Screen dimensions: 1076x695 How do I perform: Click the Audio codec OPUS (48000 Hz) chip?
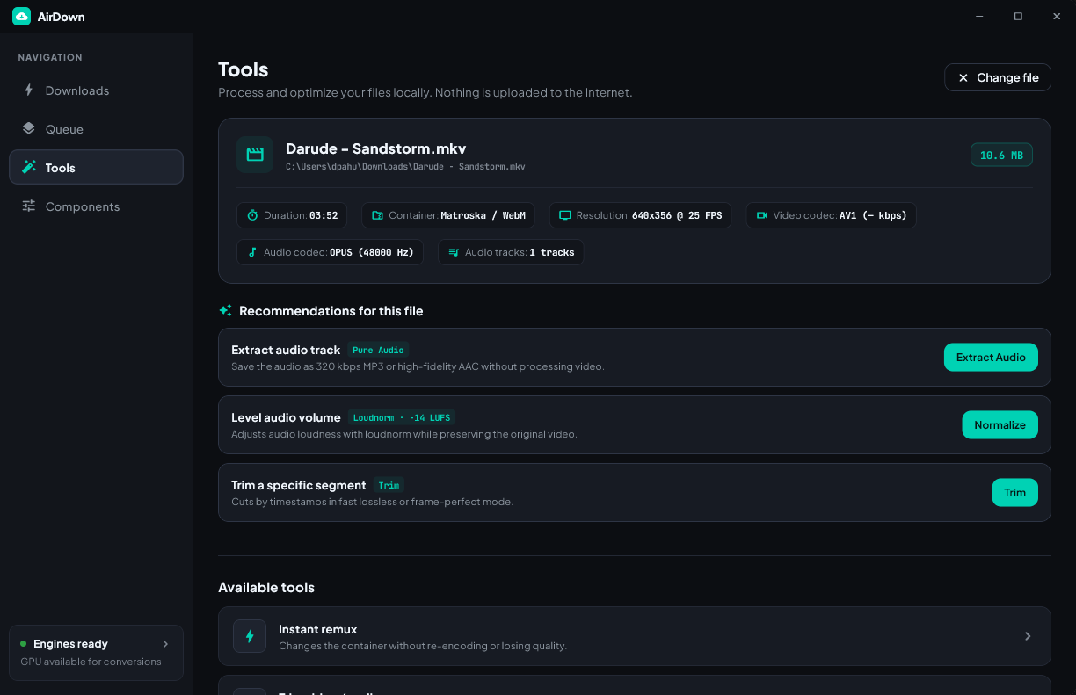[x=330, y=252]
